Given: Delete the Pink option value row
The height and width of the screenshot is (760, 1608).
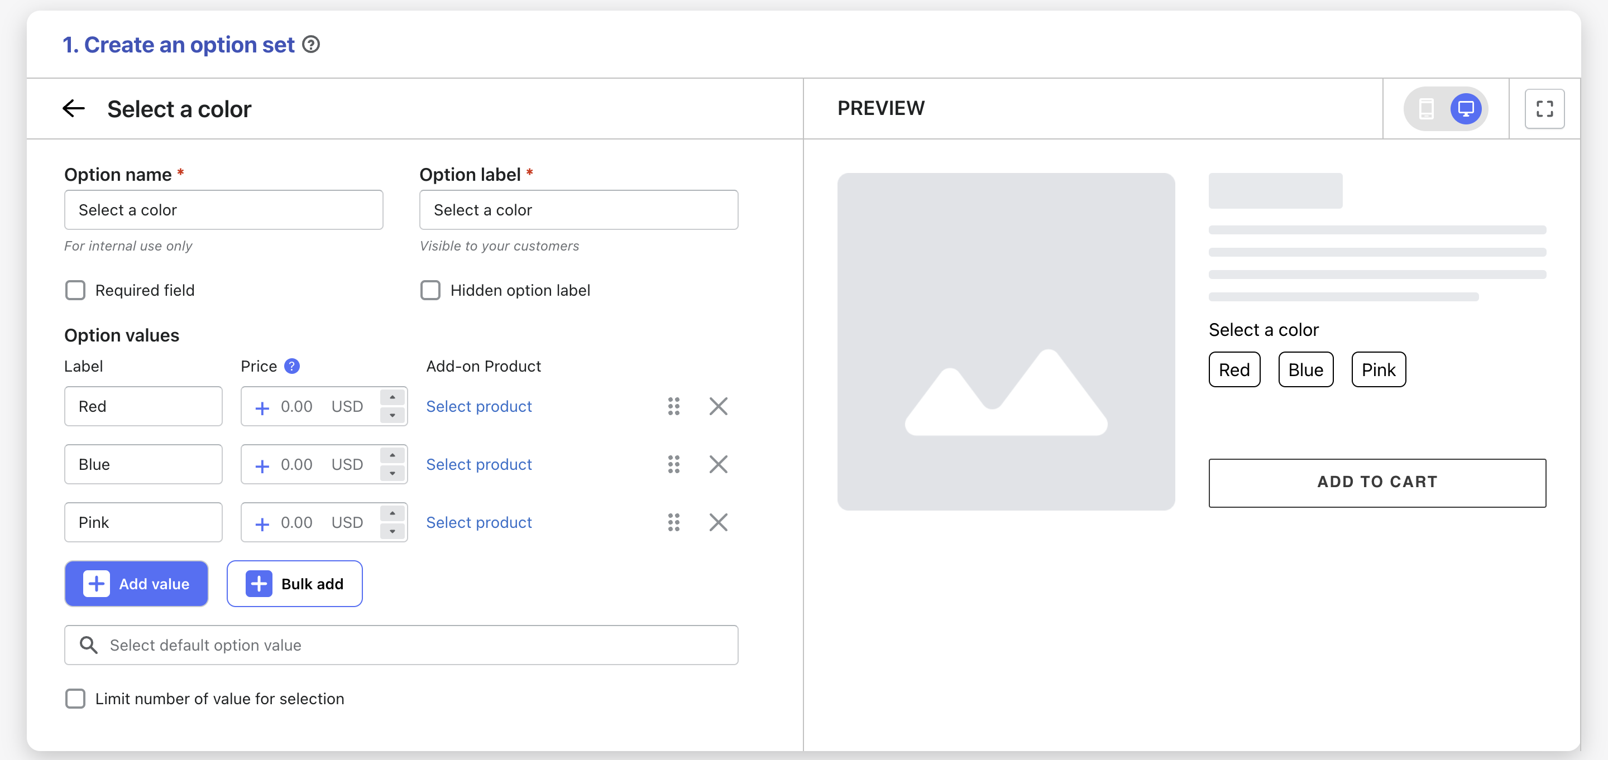Looking at the screenshot, I should click(718, 522).
